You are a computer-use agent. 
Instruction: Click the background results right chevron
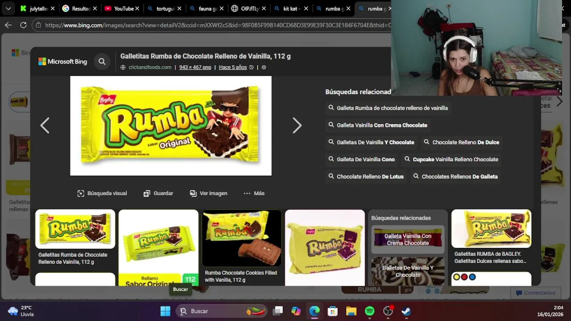[559, 102]
